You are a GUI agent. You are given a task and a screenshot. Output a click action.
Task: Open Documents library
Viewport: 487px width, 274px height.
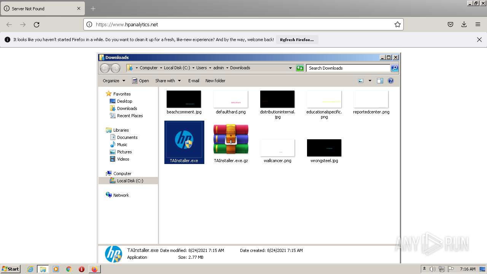(x=127, y=137)
